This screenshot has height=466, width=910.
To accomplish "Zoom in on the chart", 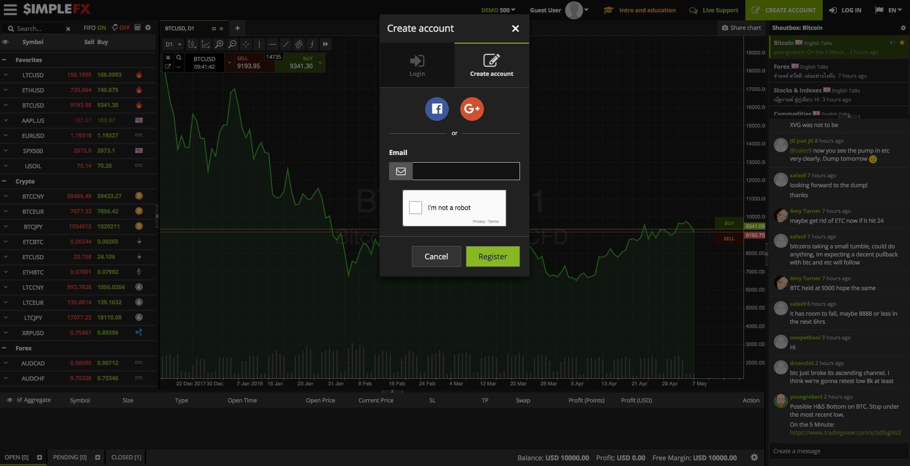I will (219, 44).
